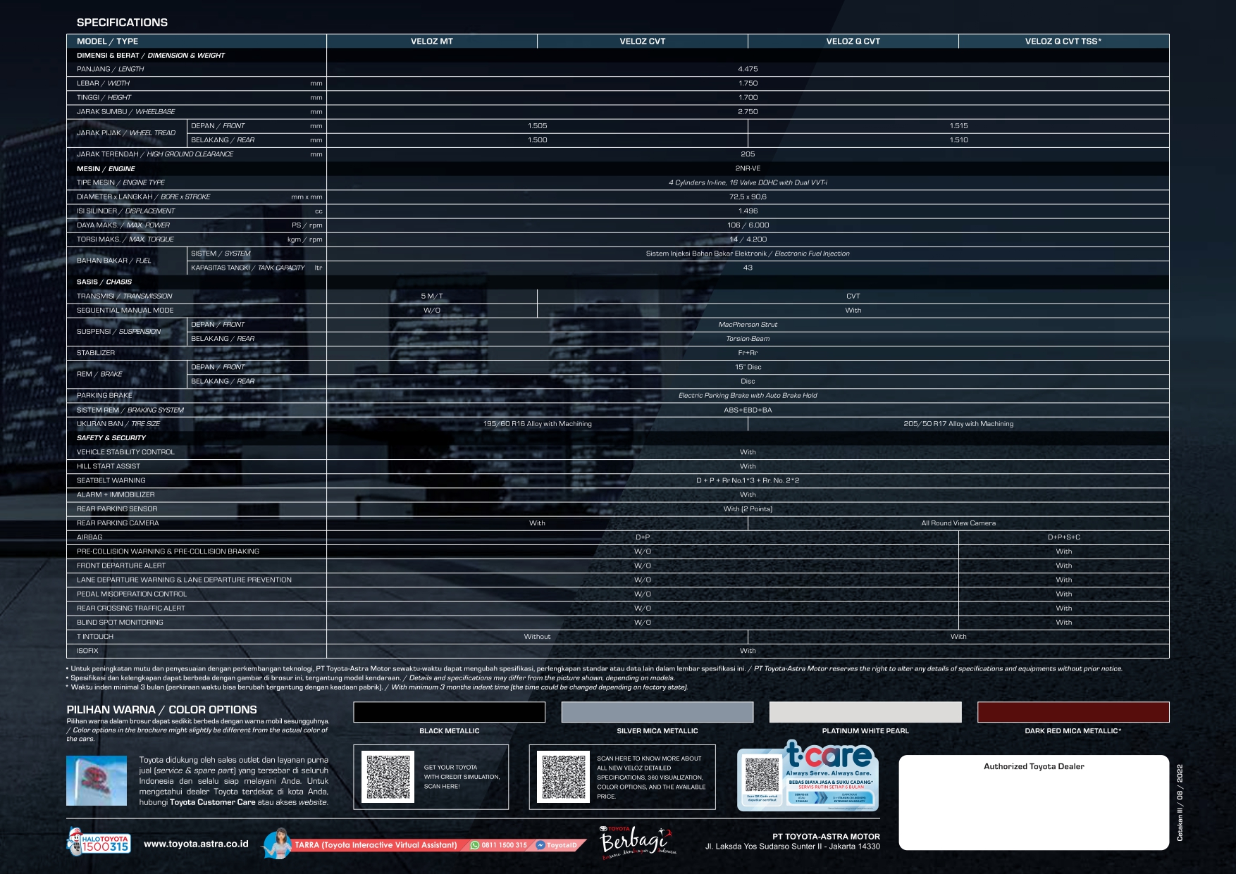Click the TARRA Toyota Interactive Virtual Assistant label
This screenshot has height=874, width=1236.
[376, 845]
